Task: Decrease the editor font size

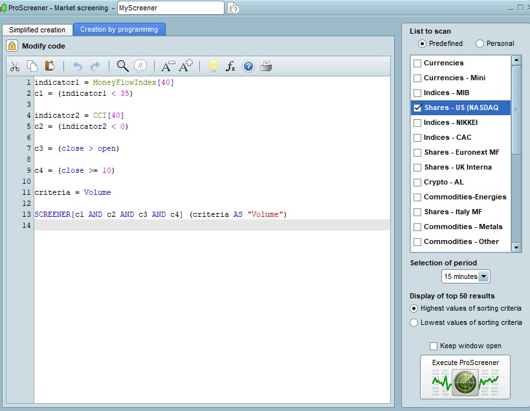Action: point(168,66)
